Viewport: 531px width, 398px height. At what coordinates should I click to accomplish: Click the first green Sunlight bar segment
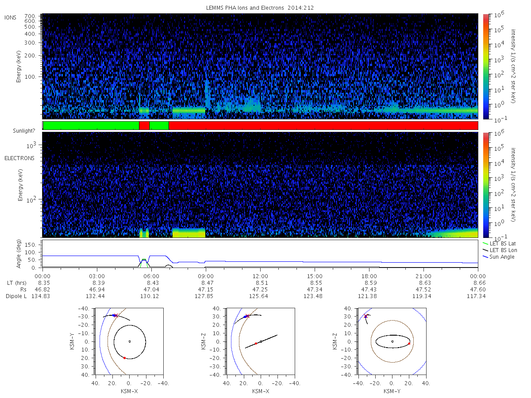pyautogui.click(x=91, y=126)
